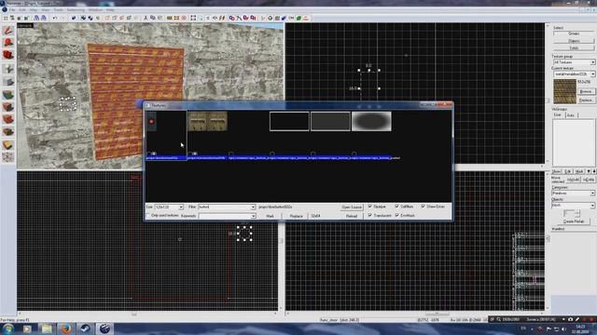Select the Apply Decals tool
The height and width of the screenshot is (335, 597).
coord(8,120)
